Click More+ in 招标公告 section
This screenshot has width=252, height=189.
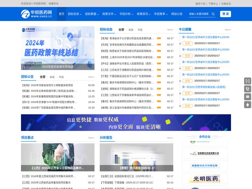pyautogui.click(x=91, y=77)
